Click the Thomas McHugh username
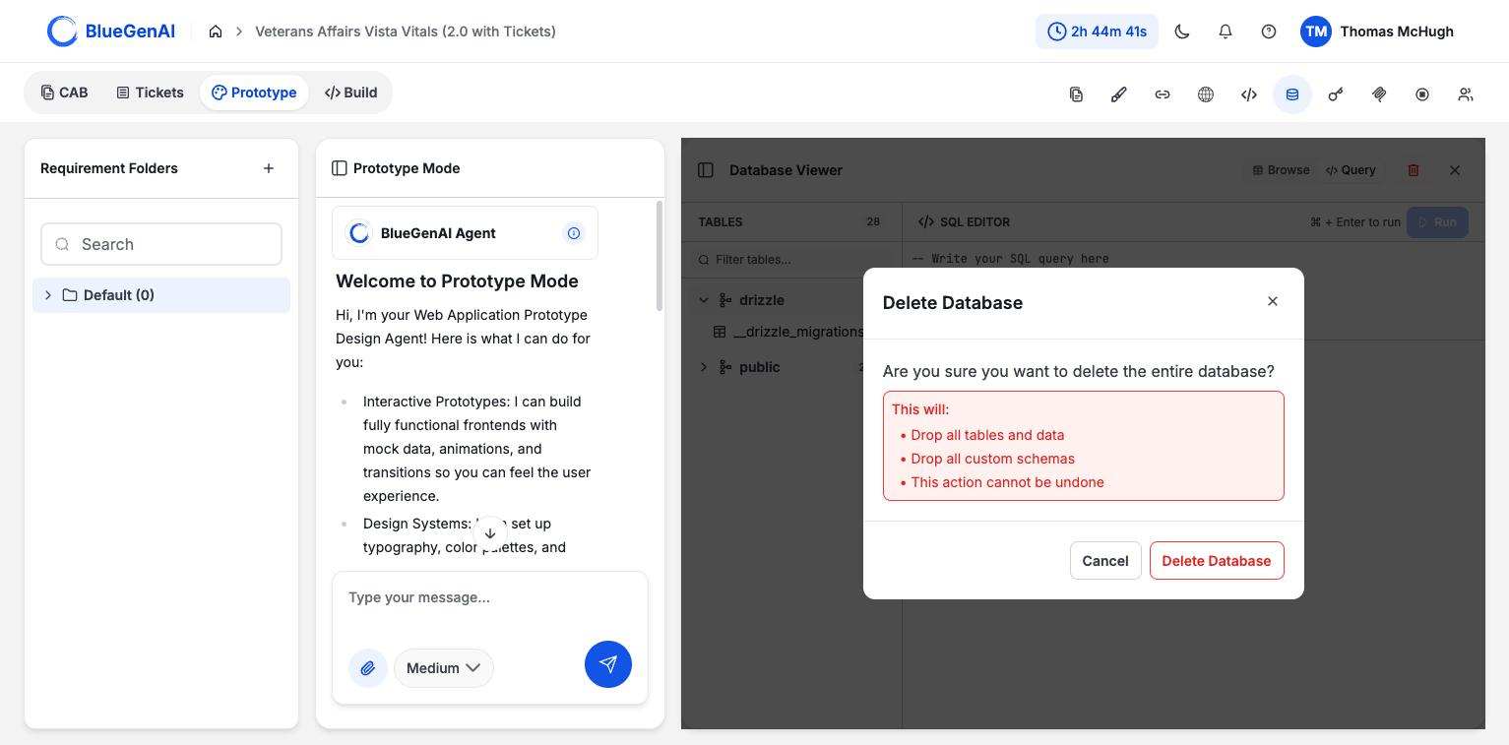This screenshot has width=1509, height=745. [1397, 31]
